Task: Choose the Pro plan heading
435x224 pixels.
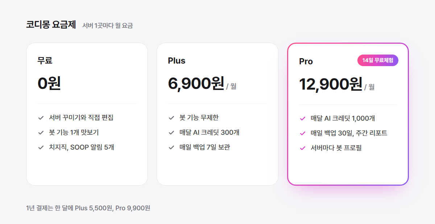Action: tap(306, 61)
